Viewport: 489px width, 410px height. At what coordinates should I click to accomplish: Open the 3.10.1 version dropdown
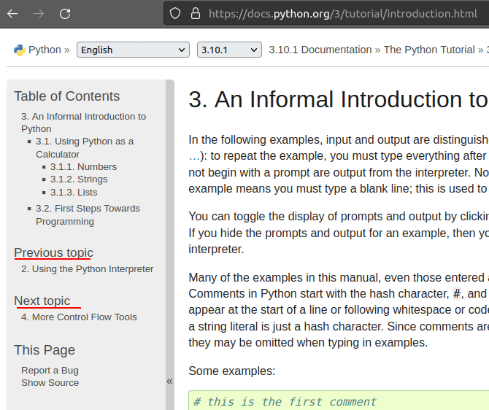[229, 50]
